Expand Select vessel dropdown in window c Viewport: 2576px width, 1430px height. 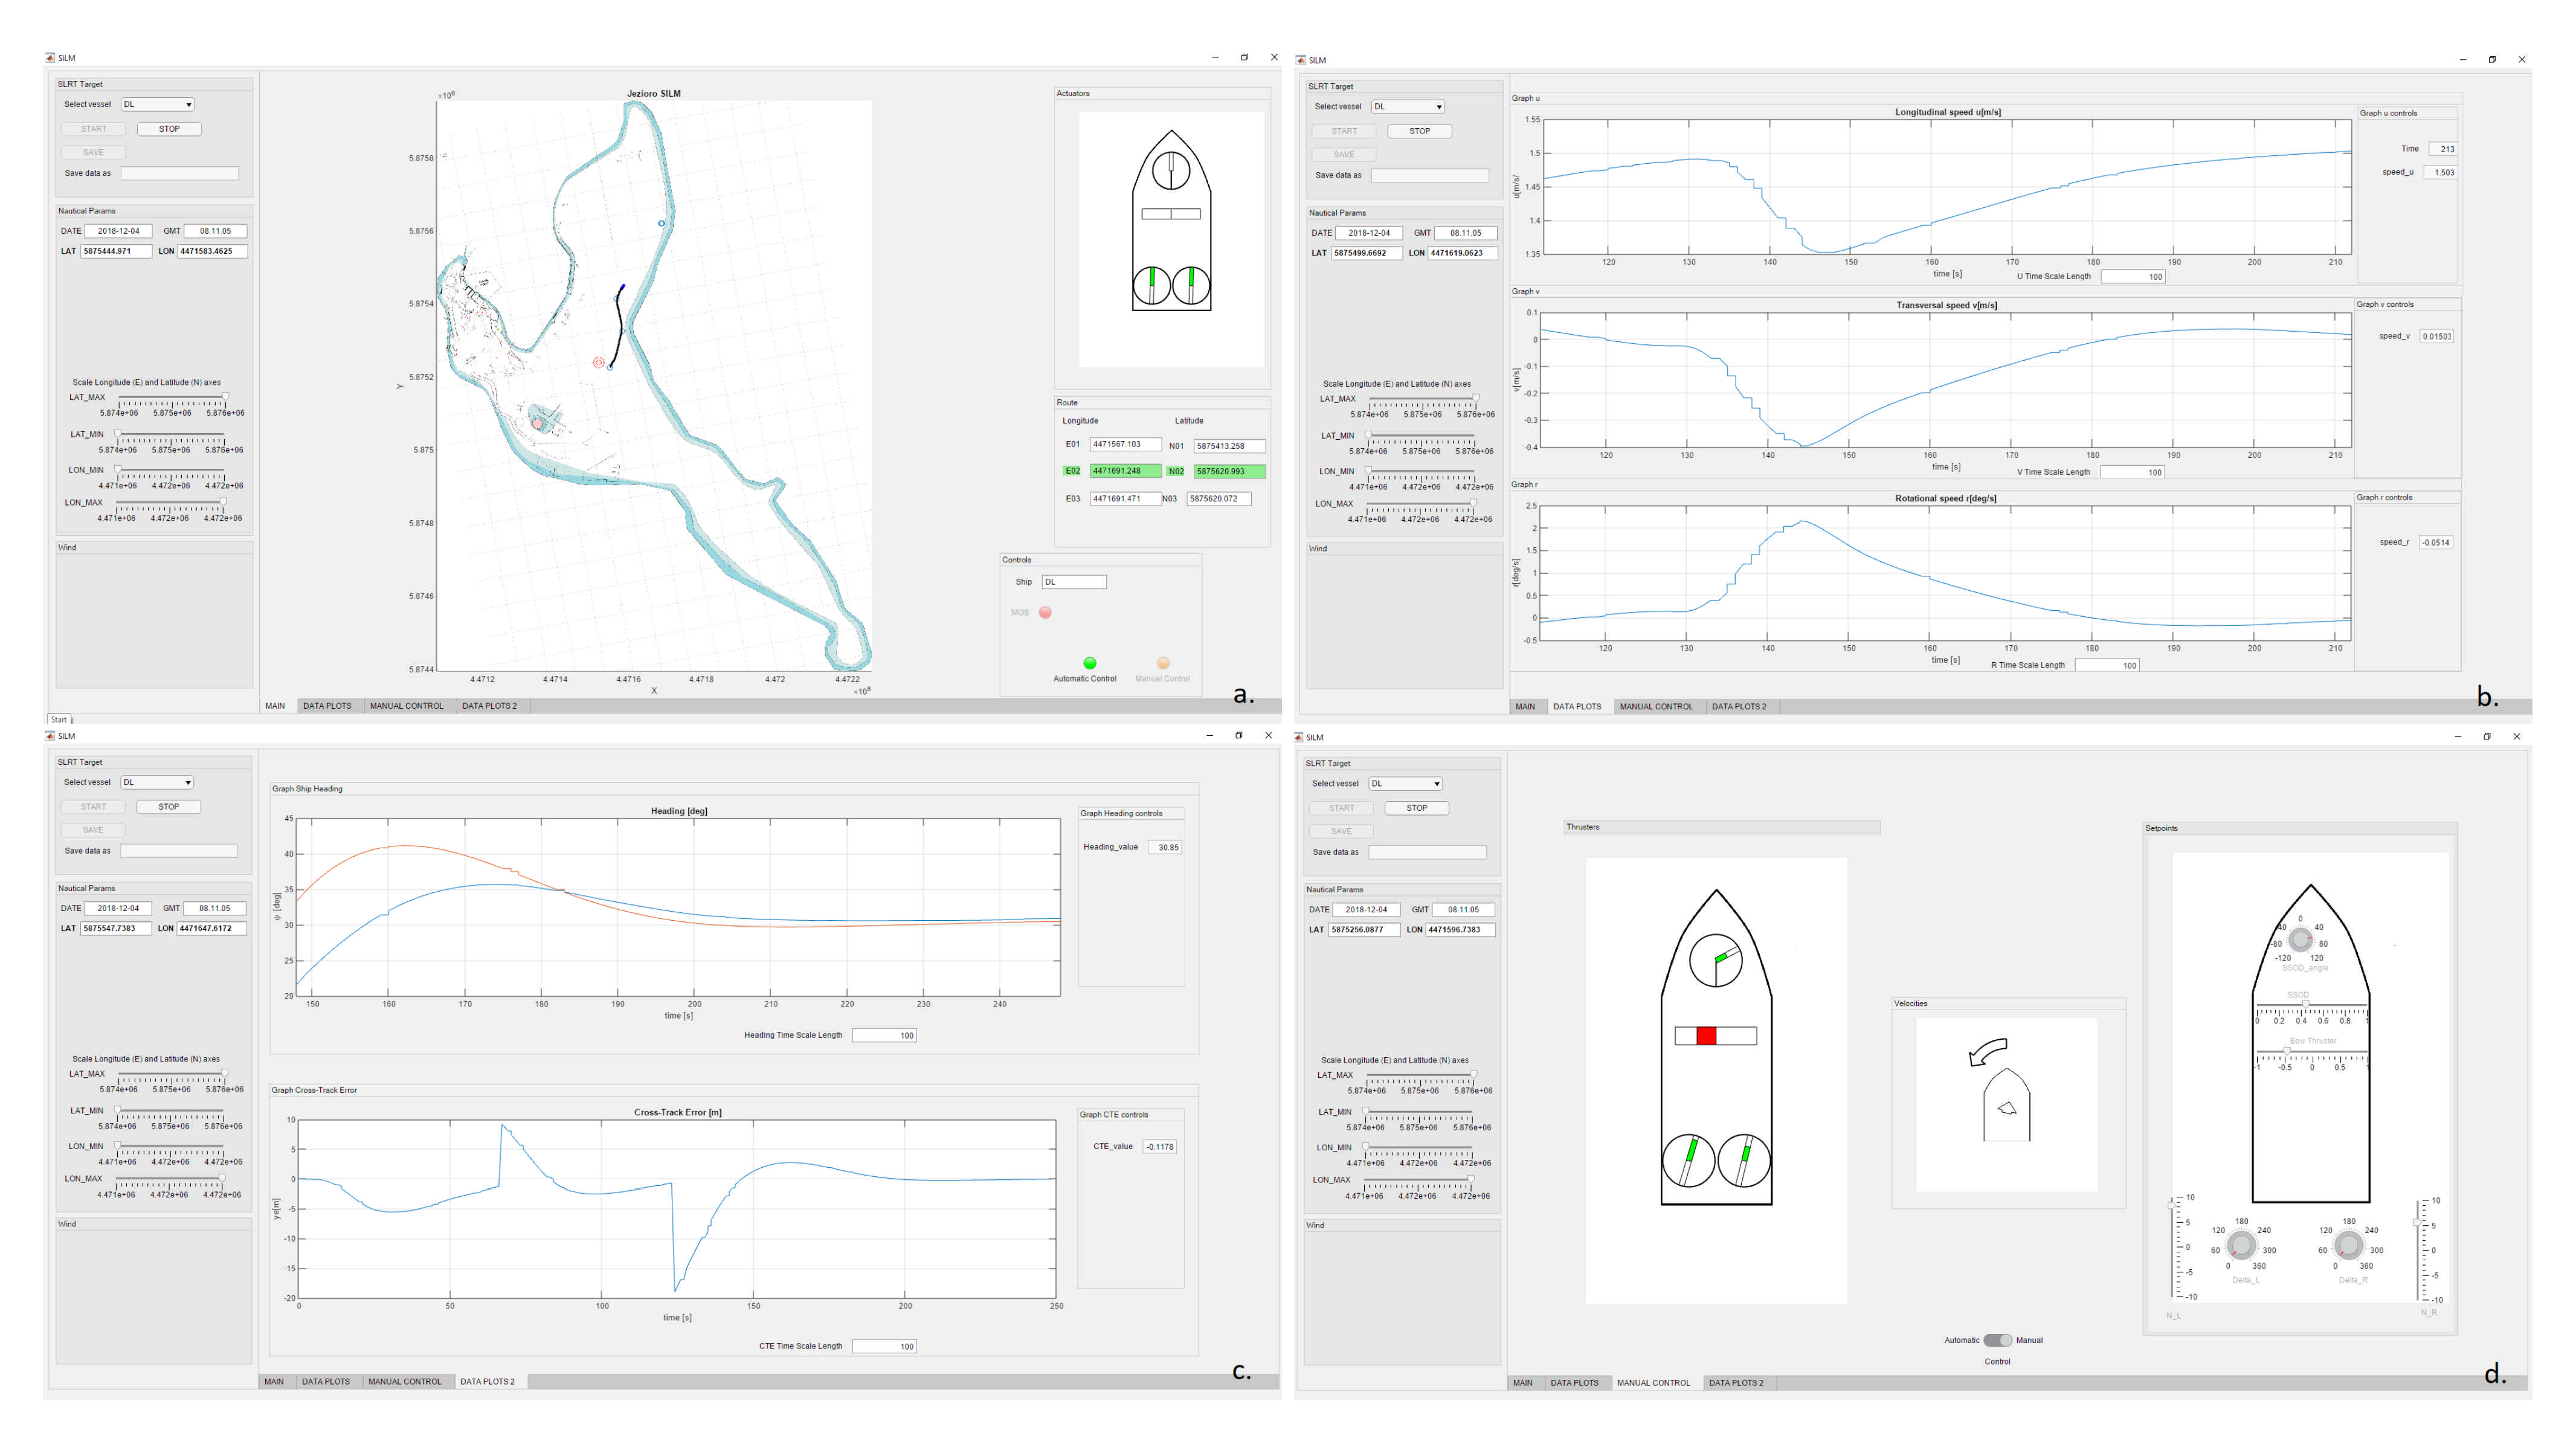click(x=157, y=782)
